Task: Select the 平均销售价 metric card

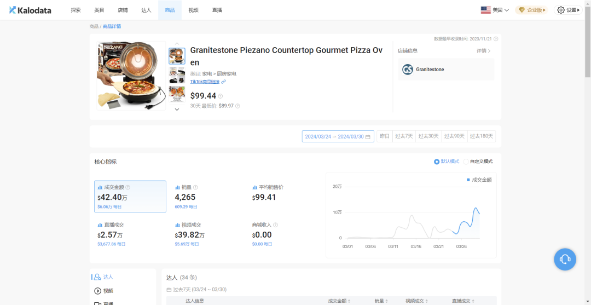Action: coord(284,197)
